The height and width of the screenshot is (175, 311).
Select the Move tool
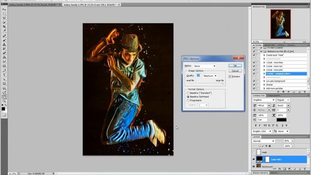[x=4, y=10]
